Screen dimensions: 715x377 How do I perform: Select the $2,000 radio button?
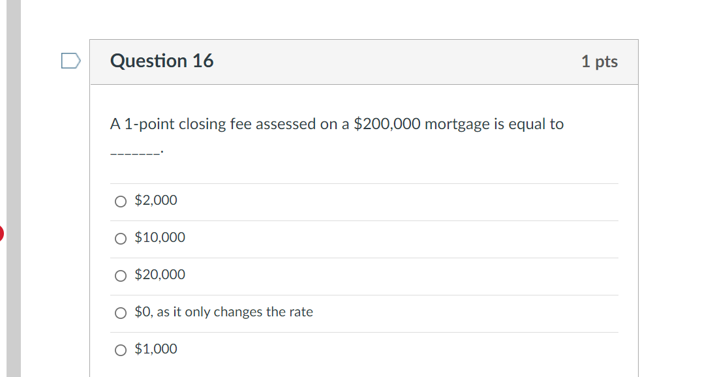tap(120, 202)
